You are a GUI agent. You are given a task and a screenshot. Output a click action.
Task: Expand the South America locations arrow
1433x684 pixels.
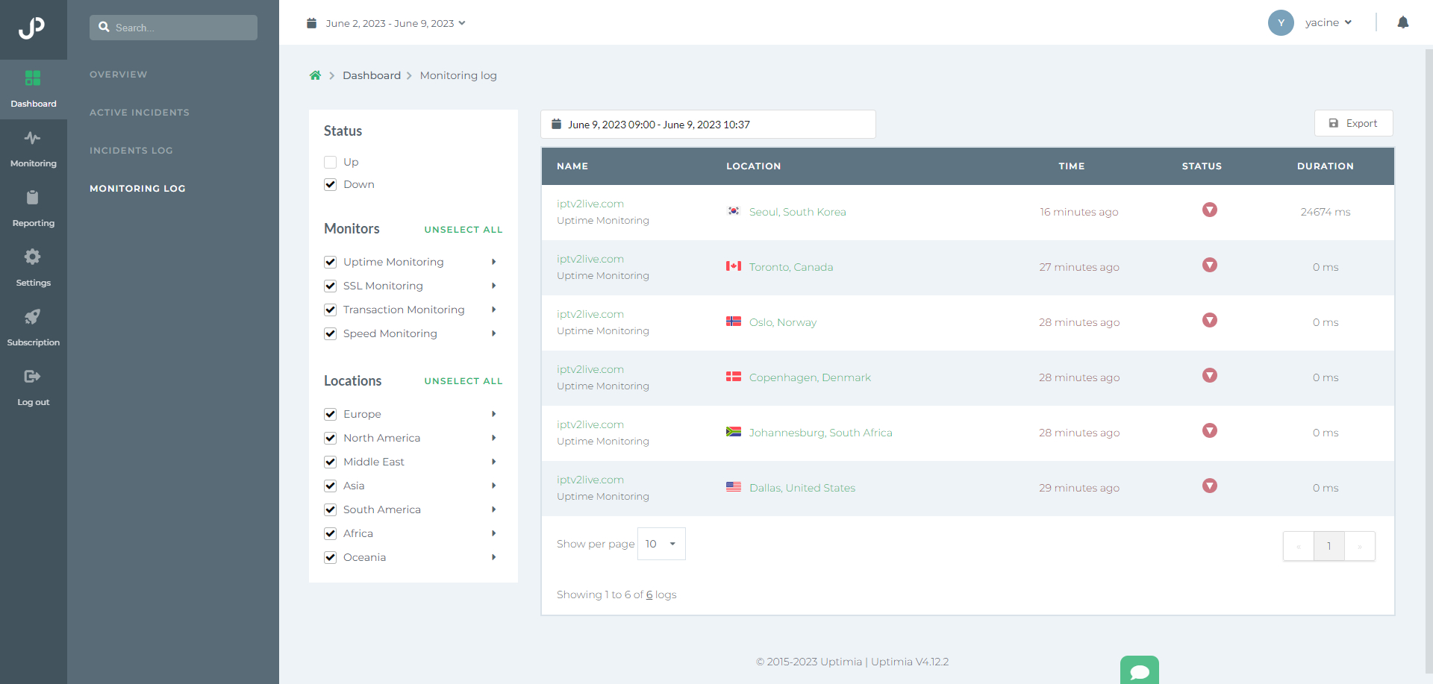coord(493,509)
